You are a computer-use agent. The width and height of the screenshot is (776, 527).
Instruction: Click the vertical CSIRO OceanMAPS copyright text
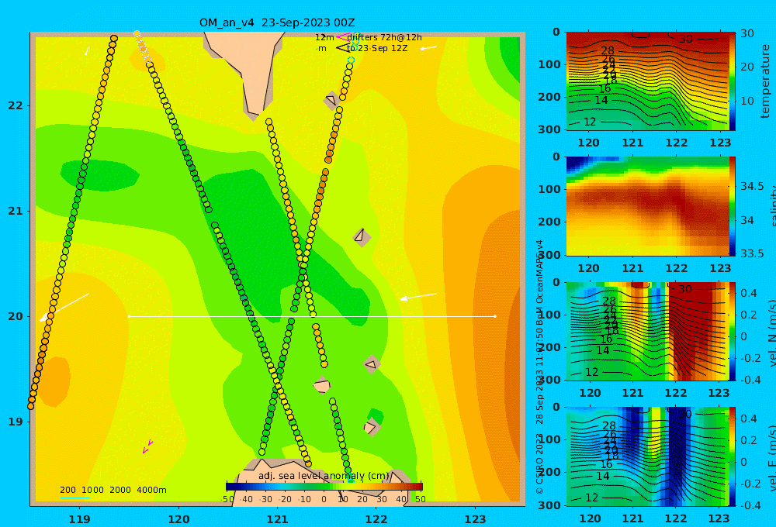(x=539, y=367)
